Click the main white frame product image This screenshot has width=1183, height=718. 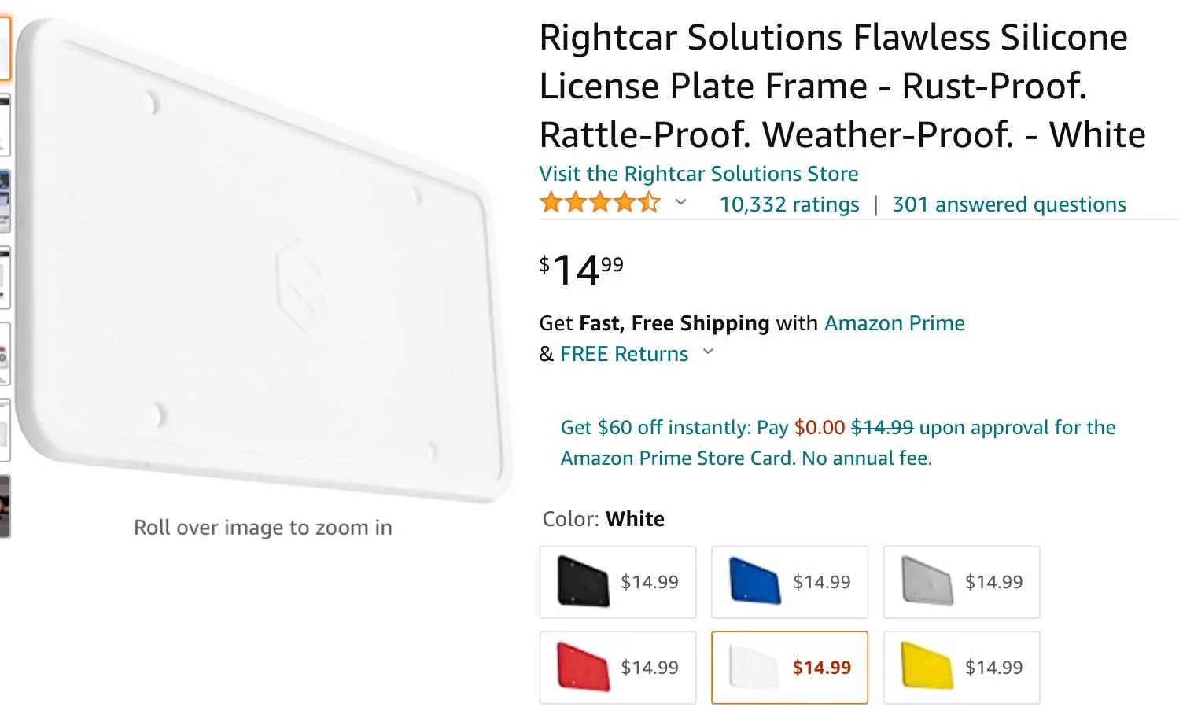[264, 260]
